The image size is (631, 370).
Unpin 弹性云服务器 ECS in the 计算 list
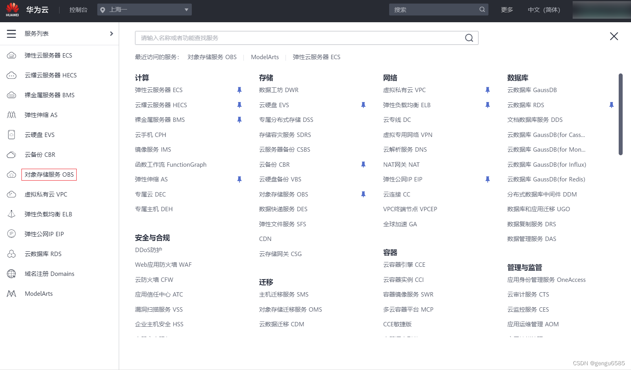coord(239,90)
